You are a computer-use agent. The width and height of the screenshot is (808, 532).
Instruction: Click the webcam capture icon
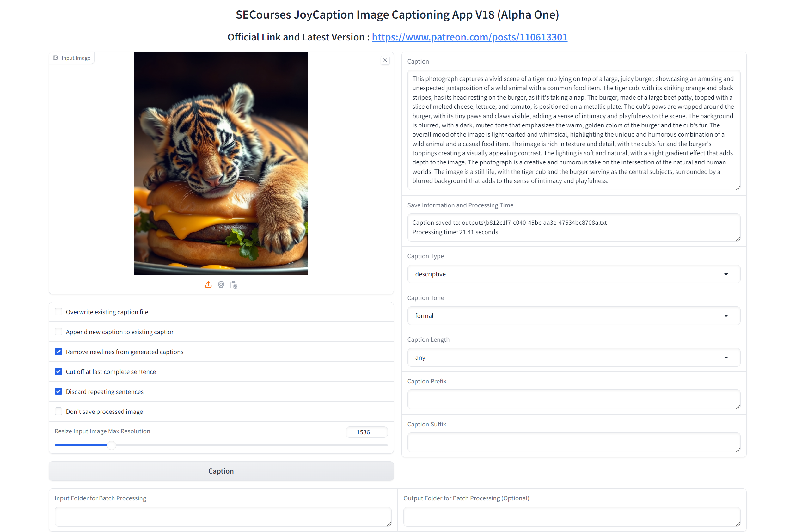(x=221, y=284)
